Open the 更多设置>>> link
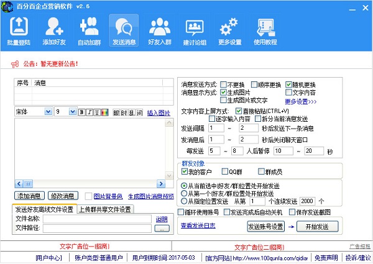Screen dimensions: 373x264 click(301, 102)
